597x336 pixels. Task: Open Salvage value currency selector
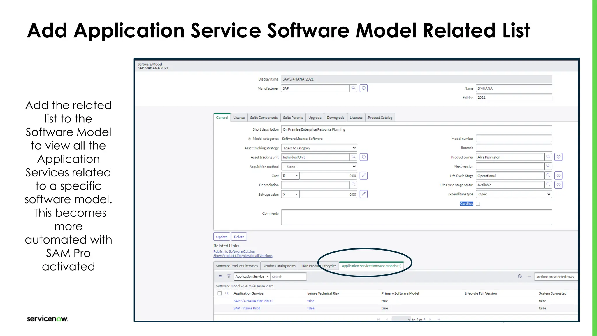tap(290, 194)
